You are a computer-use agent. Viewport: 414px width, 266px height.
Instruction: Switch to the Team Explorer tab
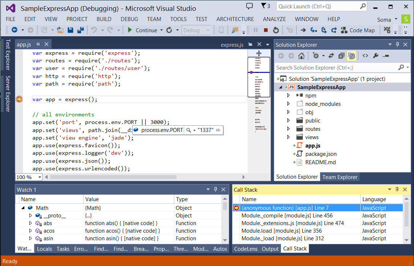click(x=340, y=177)
